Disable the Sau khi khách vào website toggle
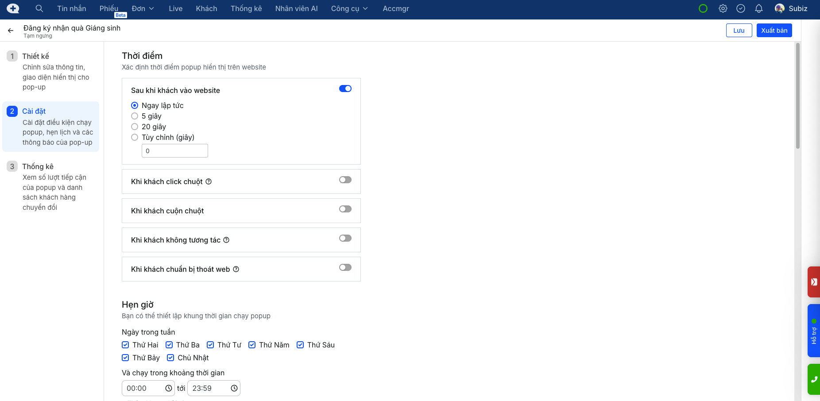The height and width of the screenshot is (401, 820). [345, 89]
